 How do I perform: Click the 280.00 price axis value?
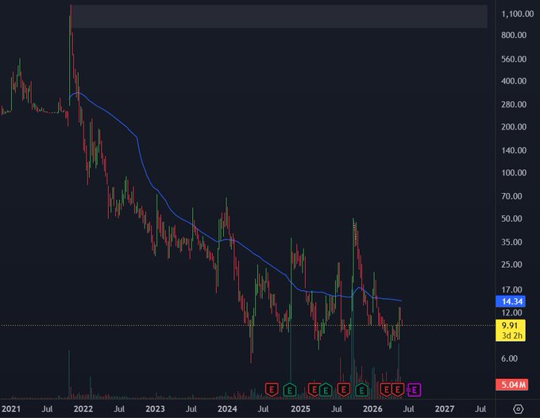(x=514, y=104)
